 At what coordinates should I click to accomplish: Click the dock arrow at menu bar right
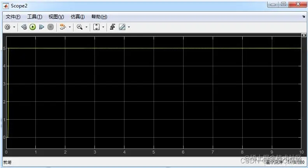[x=303, y=17]
